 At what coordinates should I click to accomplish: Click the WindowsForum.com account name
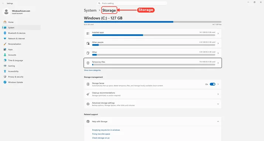point(21,11)
